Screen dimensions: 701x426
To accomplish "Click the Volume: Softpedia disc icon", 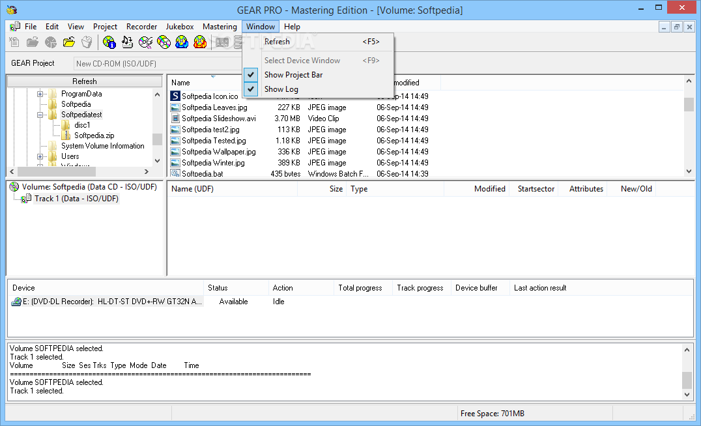I will [x=14, y=187].
